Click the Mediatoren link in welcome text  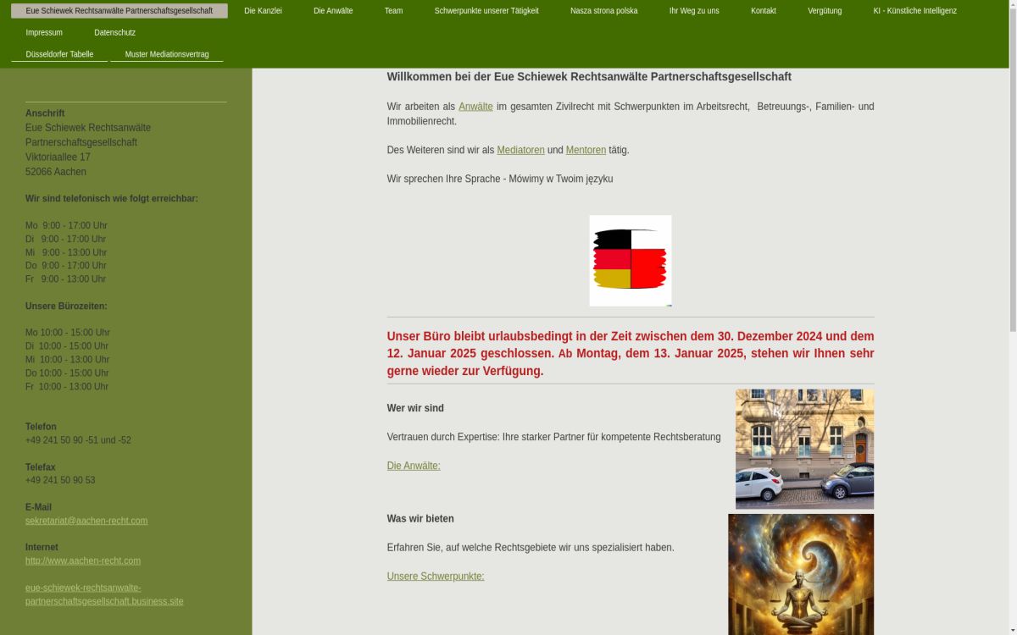[x=520, y=150]
